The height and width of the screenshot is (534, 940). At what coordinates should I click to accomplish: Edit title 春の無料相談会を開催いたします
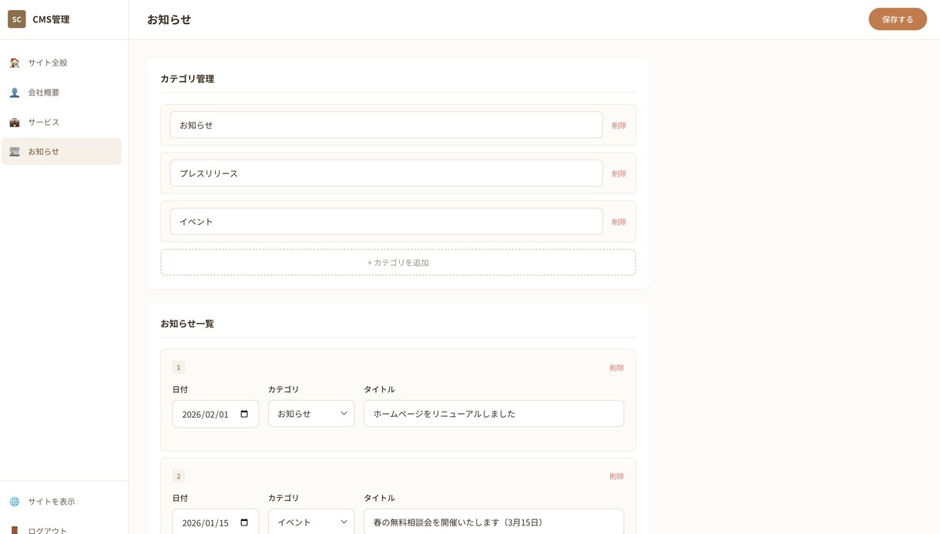pyautogui.click(x=494, y=522)
